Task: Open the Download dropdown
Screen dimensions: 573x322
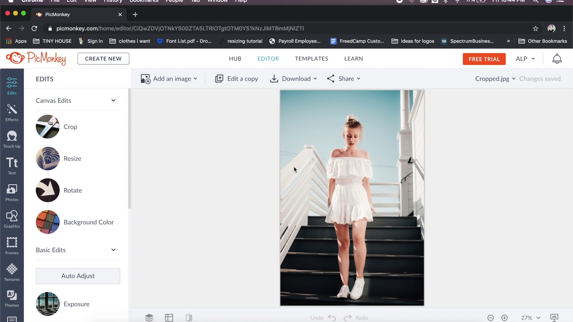Action: pos(293,79)
